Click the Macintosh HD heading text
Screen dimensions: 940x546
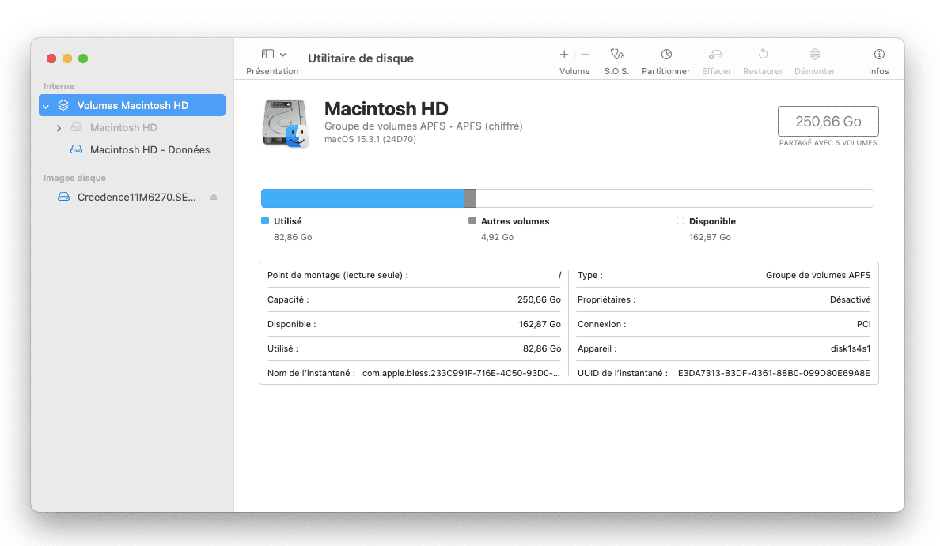386,109
